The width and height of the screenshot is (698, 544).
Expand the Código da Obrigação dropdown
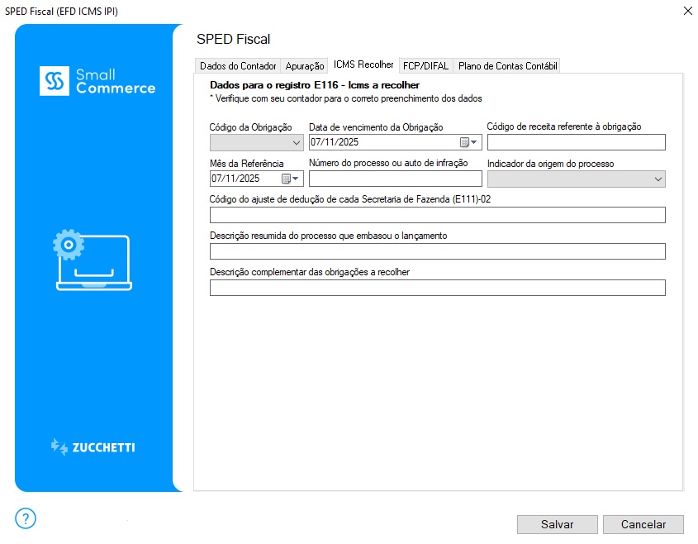297,142
